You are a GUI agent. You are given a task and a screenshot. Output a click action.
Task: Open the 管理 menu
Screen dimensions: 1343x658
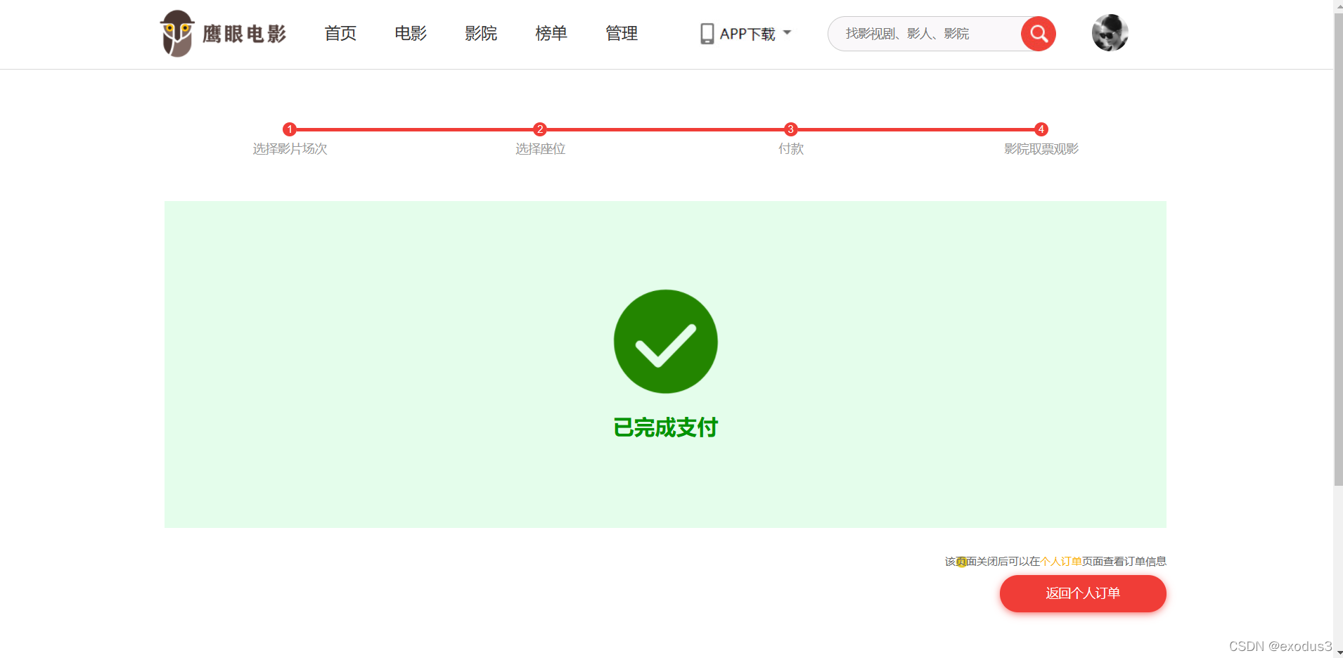coord(622,33)
